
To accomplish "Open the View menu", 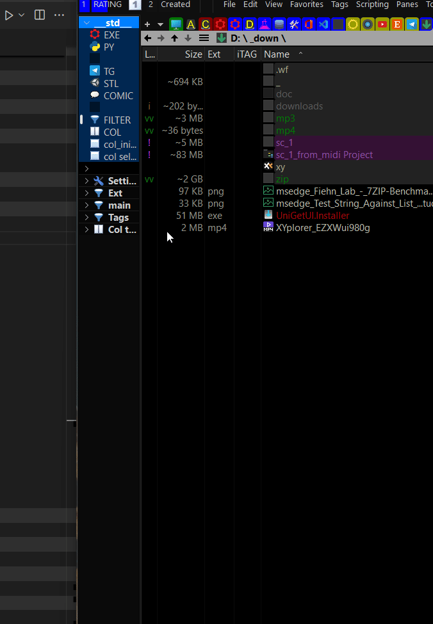I will coord(274,4).
